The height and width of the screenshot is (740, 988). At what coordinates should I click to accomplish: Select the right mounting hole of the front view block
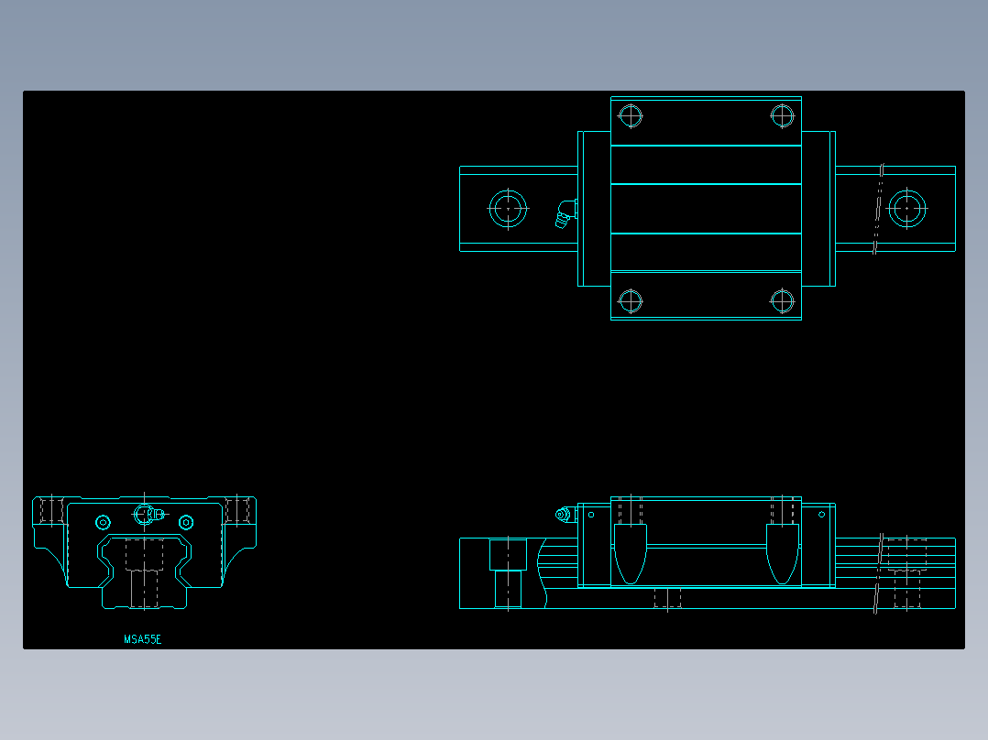186,522
